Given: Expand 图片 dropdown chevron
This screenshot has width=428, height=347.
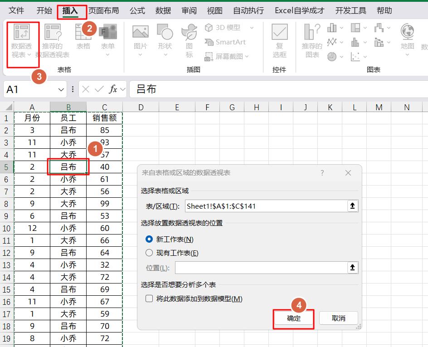Looking at the screenshot, I should (140, 54).
